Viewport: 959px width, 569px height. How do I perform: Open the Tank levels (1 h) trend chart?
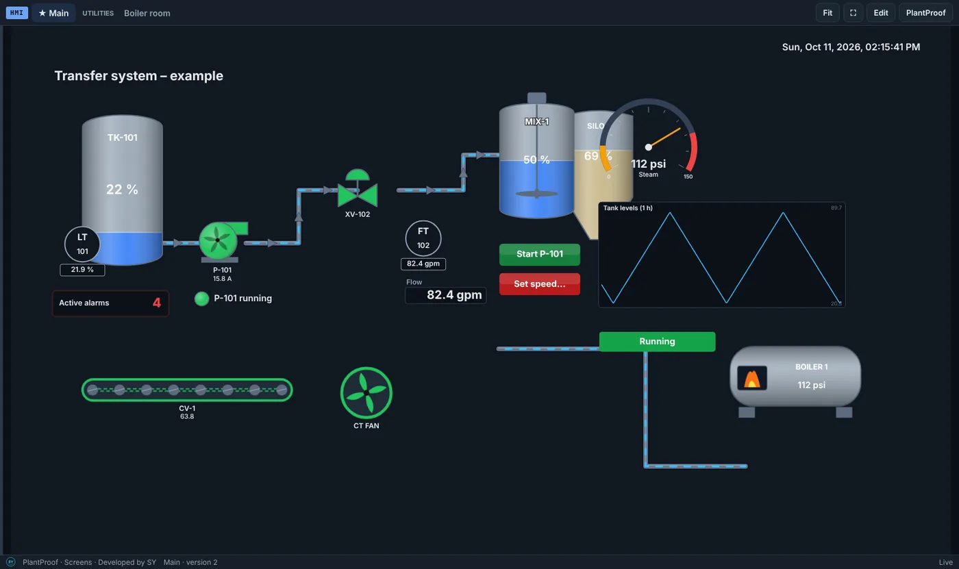click(x=722, y=255)
